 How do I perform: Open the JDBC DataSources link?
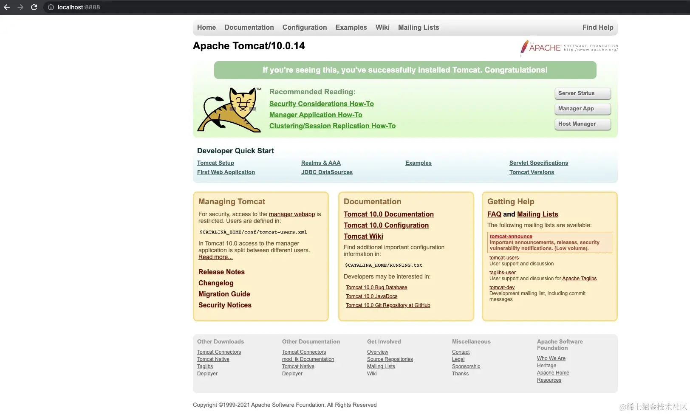[x=327, y=172]
